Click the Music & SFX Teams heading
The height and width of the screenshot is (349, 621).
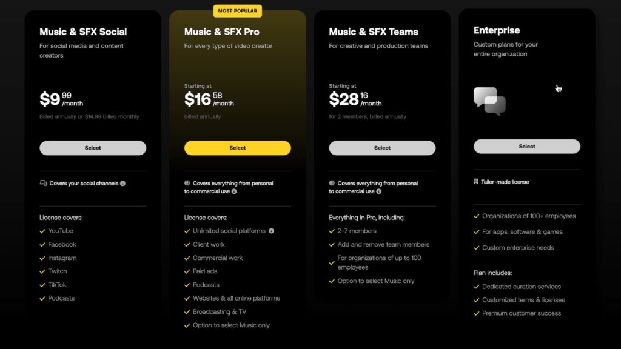point(374,32)
